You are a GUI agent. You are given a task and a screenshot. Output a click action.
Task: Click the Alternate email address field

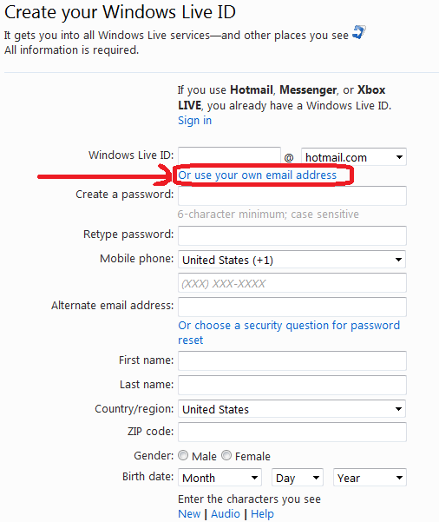coord(292,307)
